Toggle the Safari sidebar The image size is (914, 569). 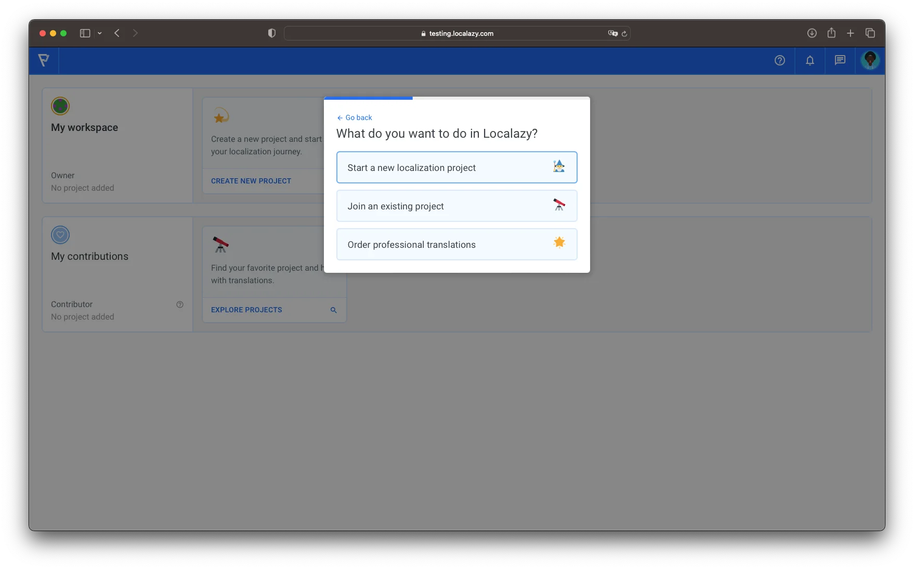point(85,33)
